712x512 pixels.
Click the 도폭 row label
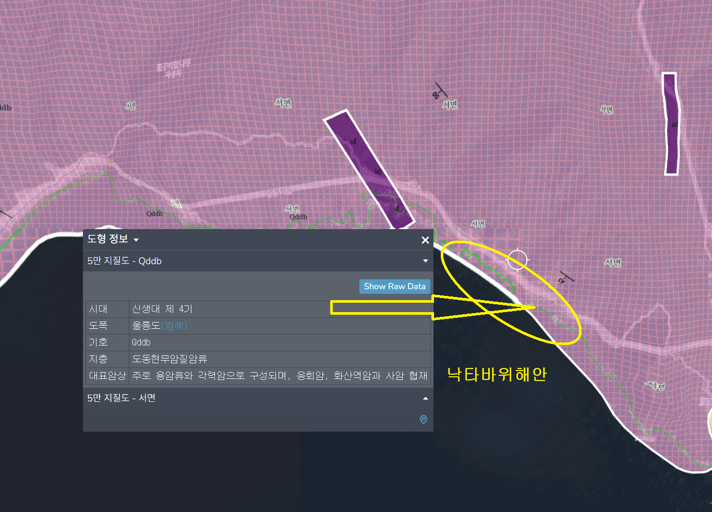(107, 326)
